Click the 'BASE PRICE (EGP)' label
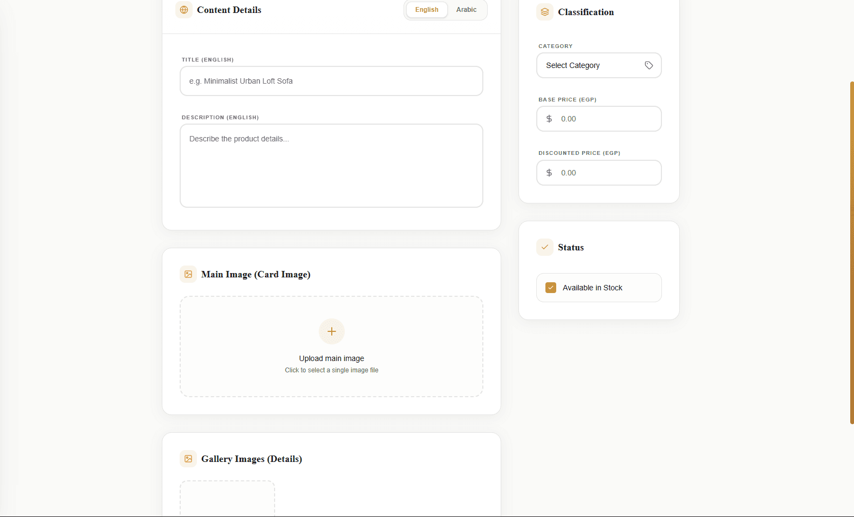This screenshot has width=854, height=517. 568,100
